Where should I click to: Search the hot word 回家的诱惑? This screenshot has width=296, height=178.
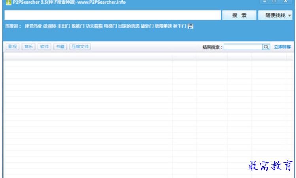pyautogui.click(x=129, y=26)
